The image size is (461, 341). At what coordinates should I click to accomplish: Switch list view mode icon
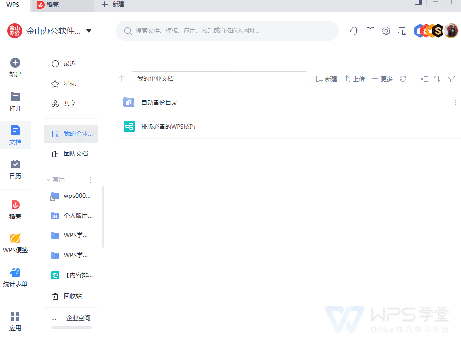click(x=424, y=79)
